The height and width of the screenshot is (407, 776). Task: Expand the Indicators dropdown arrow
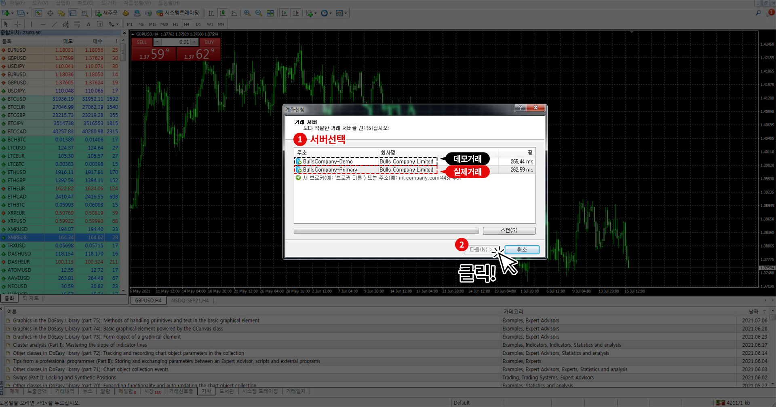[316, 13]
